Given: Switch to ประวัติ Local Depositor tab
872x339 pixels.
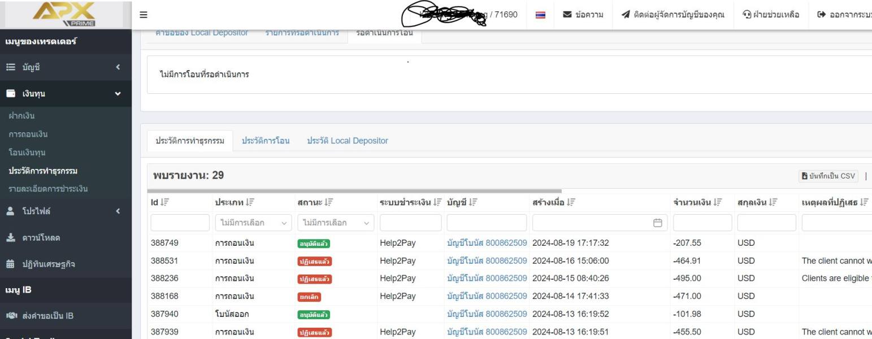Looking at the screenshot, I should coord(348,141).
